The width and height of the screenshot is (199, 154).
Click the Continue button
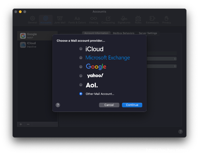pos(132,105)
